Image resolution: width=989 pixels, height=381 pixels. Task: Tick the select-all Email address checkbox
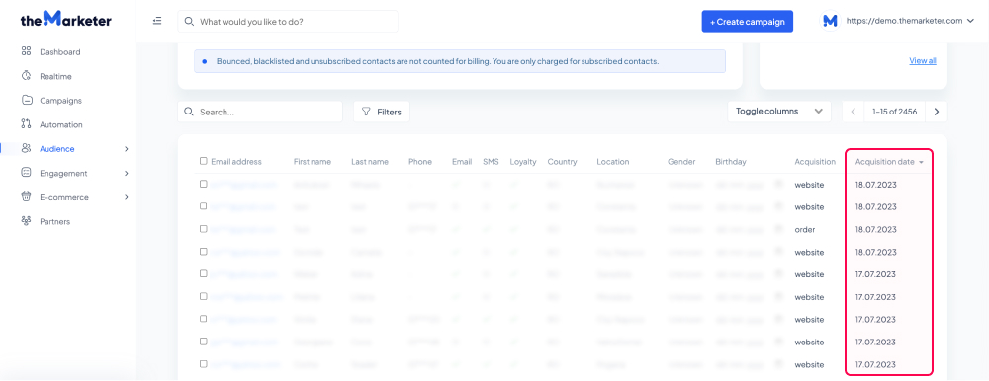coord(203,161)
